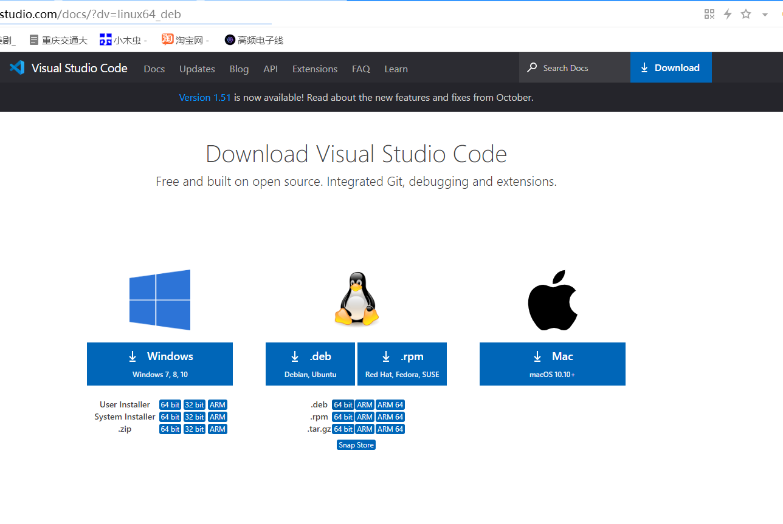Viewport: 783px width, 524px height.
Task: Download the Windows installer button
Action: pyautogui.click(x=160, y=364)
